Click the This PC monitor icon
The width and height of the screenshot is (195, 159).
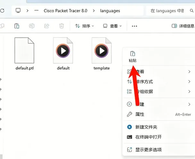pyautogui.click(x=18, y=11)
